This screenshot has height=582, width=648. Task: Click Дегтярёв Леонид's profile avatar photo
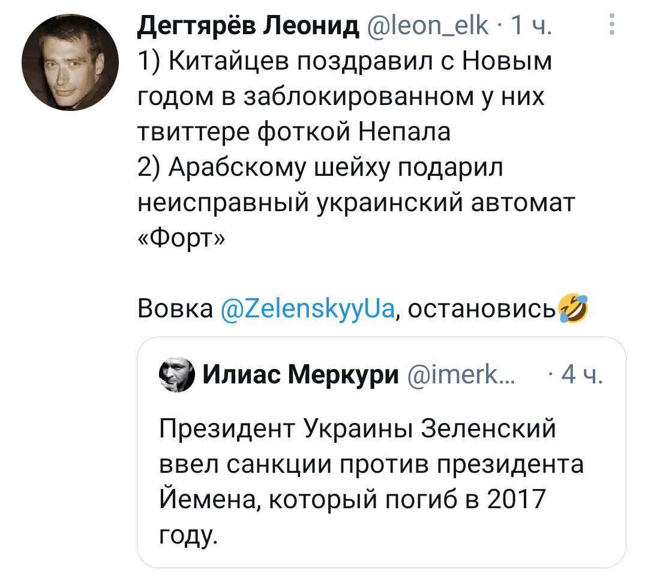click(66, 65)
